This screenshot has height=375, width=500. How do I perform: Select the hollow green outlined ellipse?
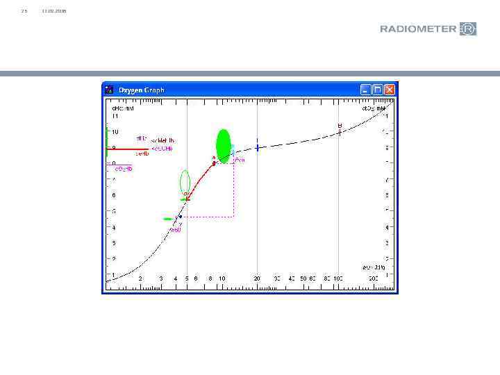(185, 181)
